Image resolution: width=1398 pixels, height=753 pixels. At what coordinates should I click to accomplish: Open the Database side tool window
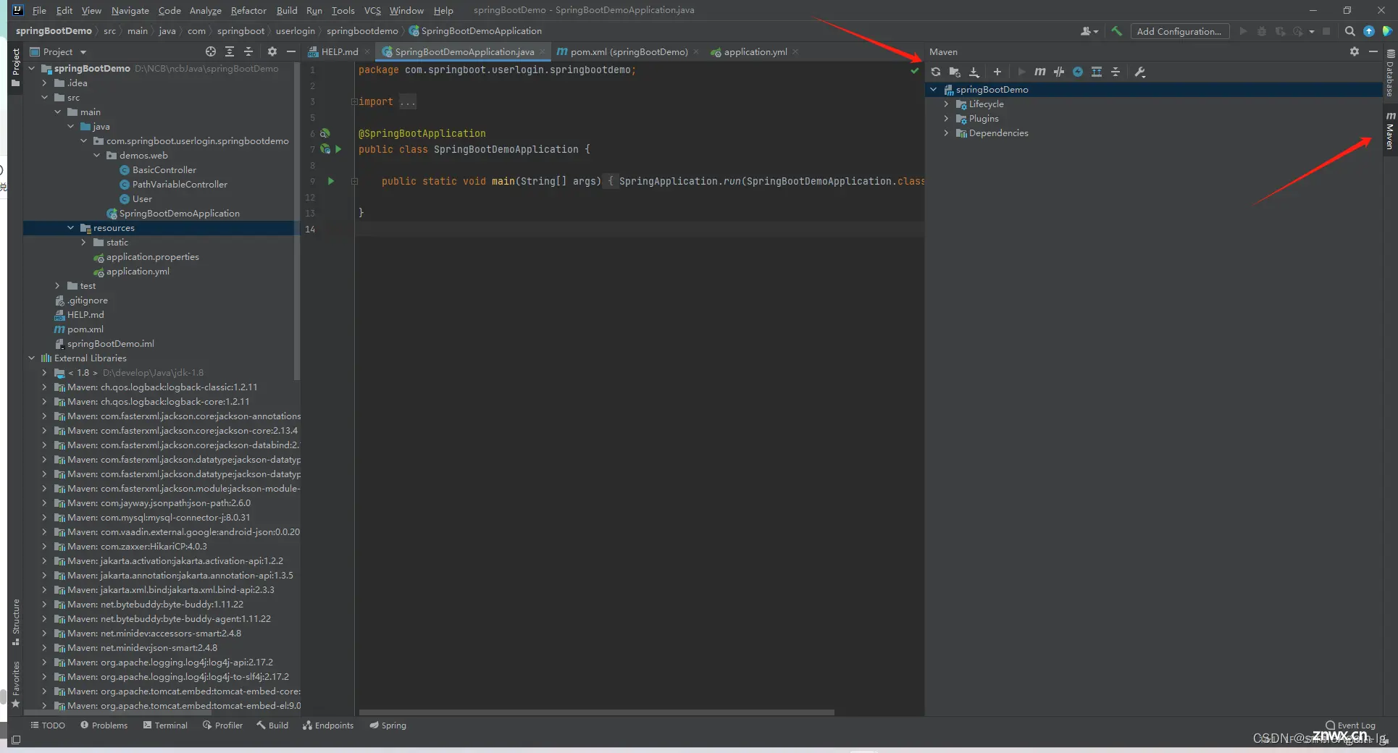click(1390, 74)
